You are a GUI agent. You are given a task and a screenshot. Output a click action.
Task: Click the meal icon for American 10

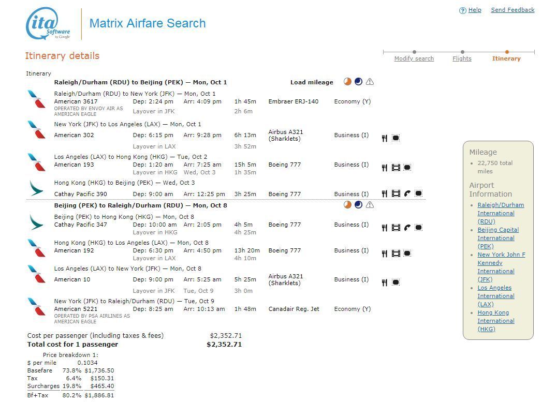tap(384, 282)
